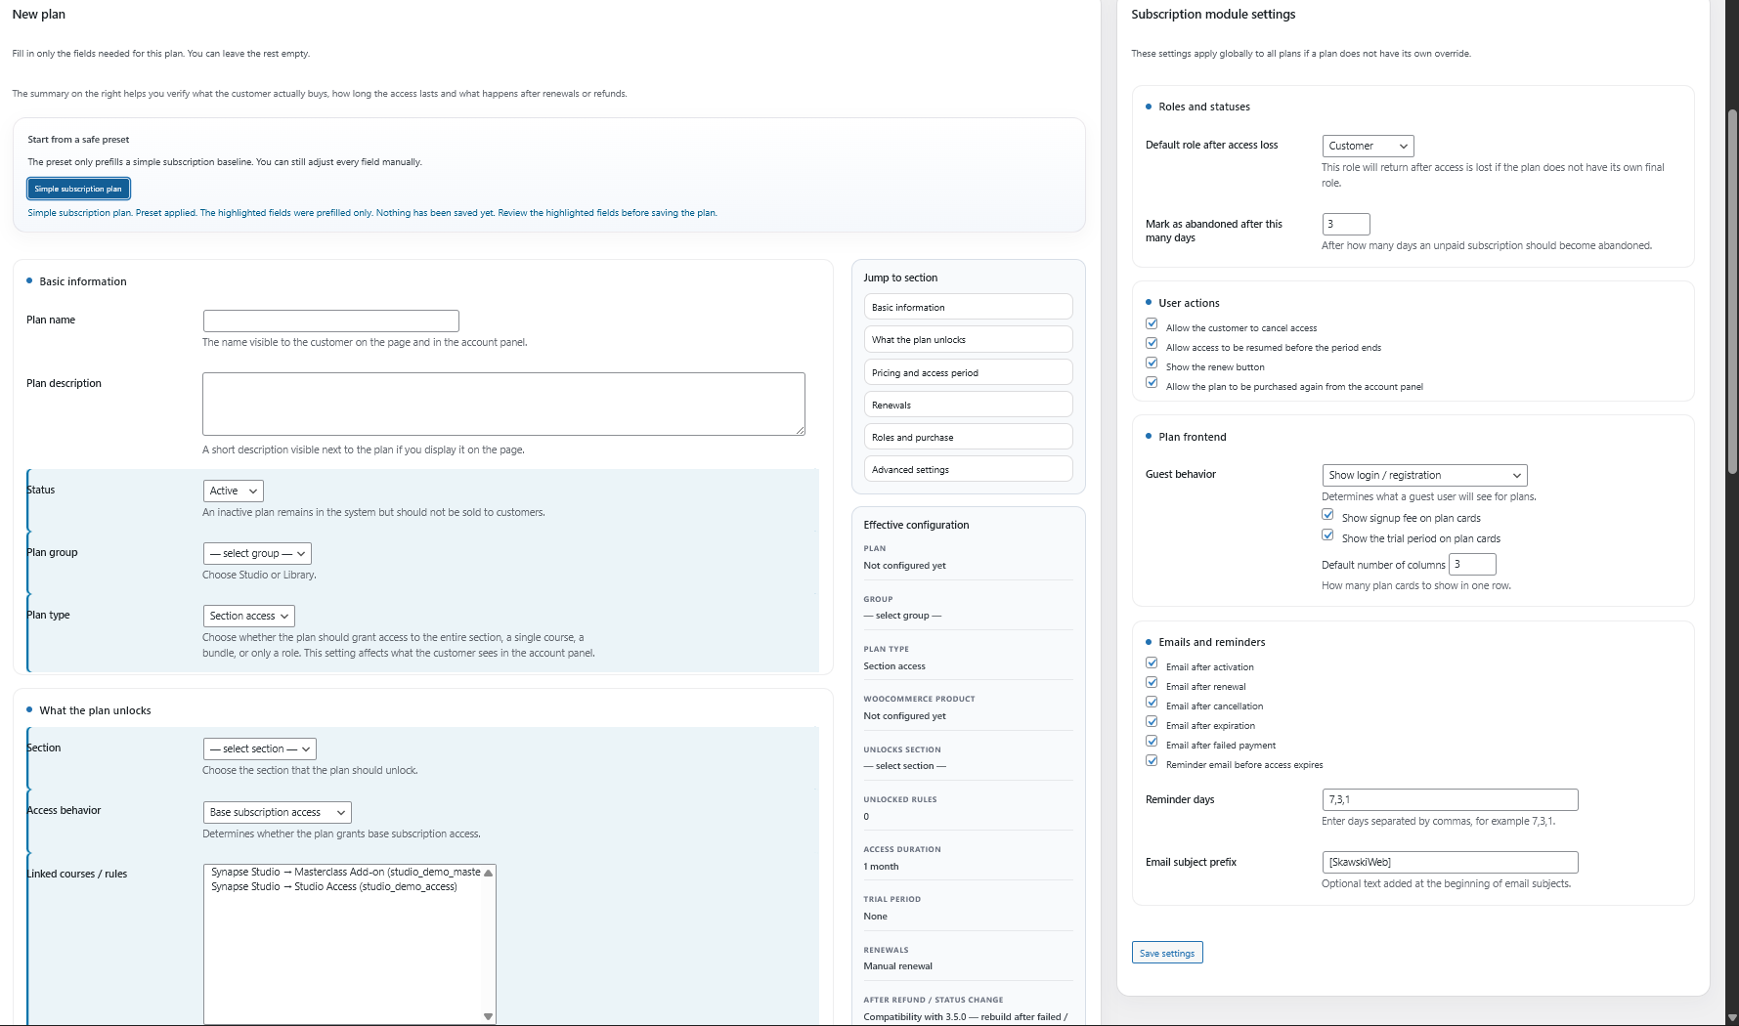
Task: Toggle Show the trial period on plan cards
Action: pos(1327,534)
